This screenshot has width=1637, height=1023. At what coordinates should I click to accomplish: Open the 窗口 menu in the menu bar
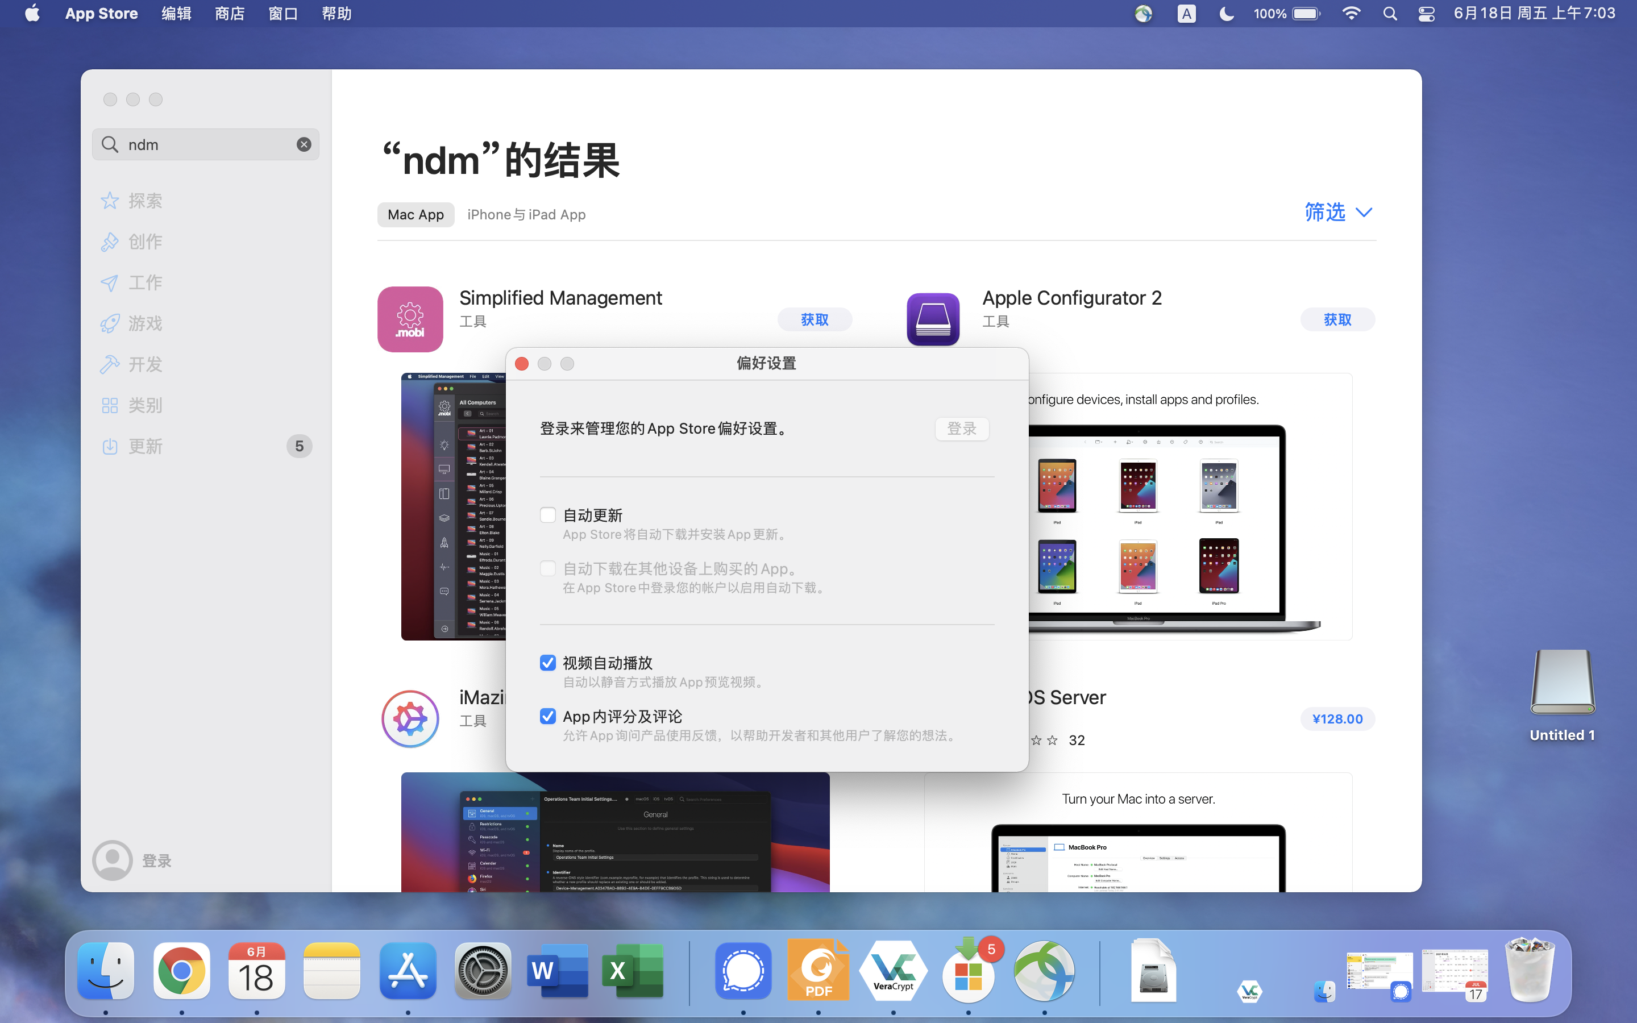click(x=282, y=14)
